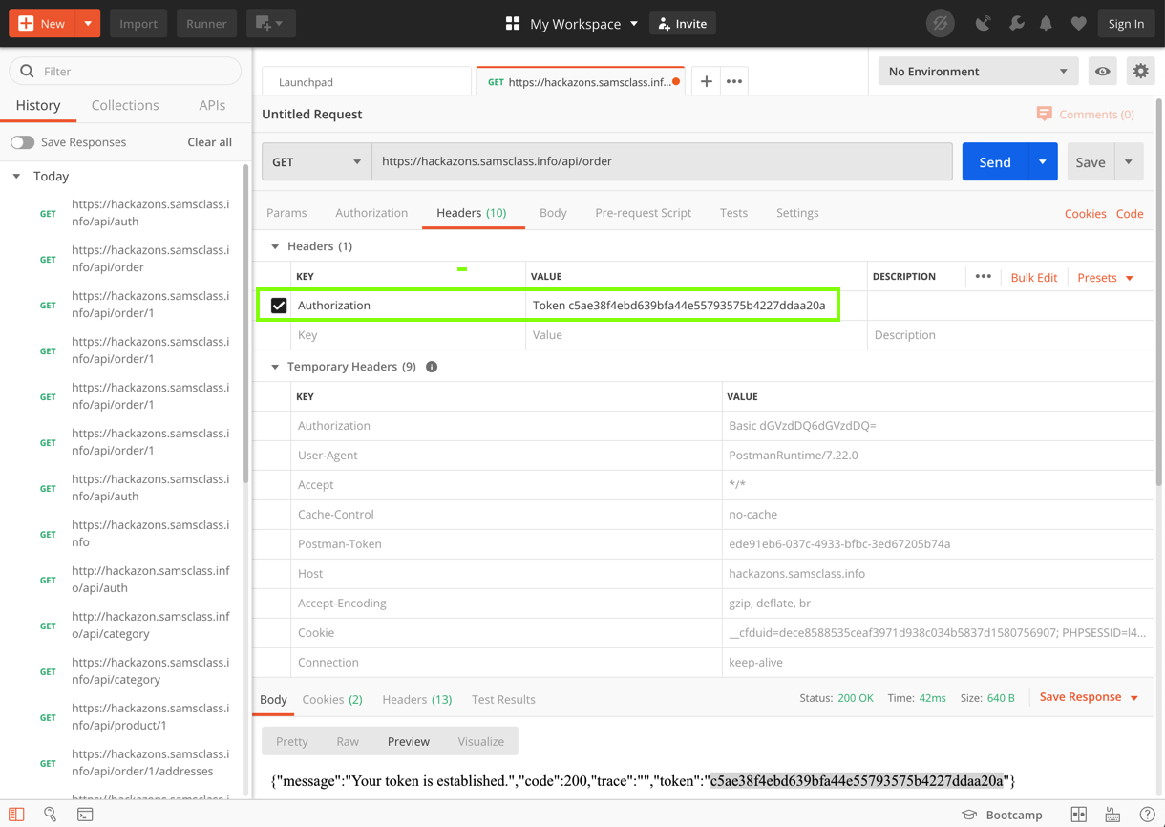The height and width of the screenshot is (827, 1165).
Task: Open the Collections sidebar tab
Action: pyautogui.click(x=125, y=105)
